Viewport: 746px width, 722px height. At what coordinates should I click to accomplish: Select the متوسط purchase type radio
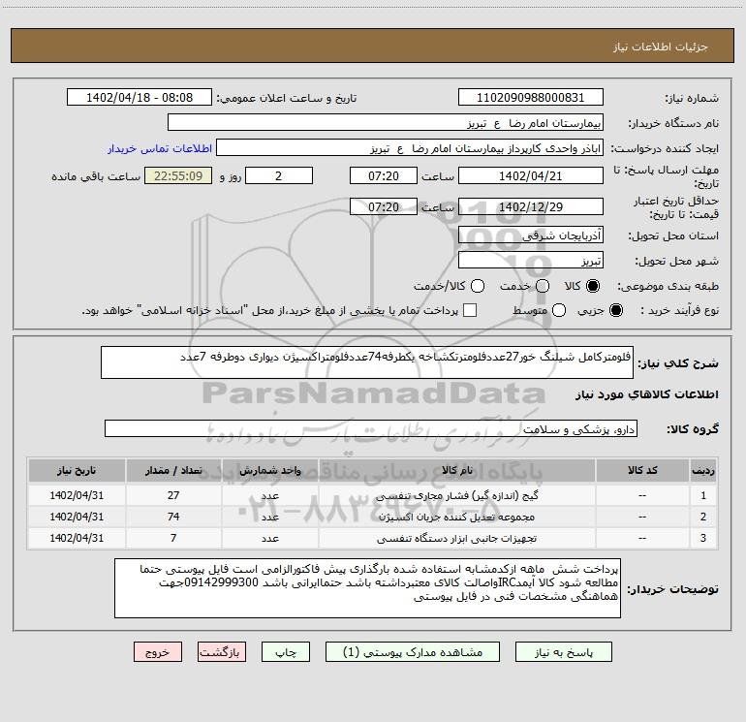tap(559, 310)
